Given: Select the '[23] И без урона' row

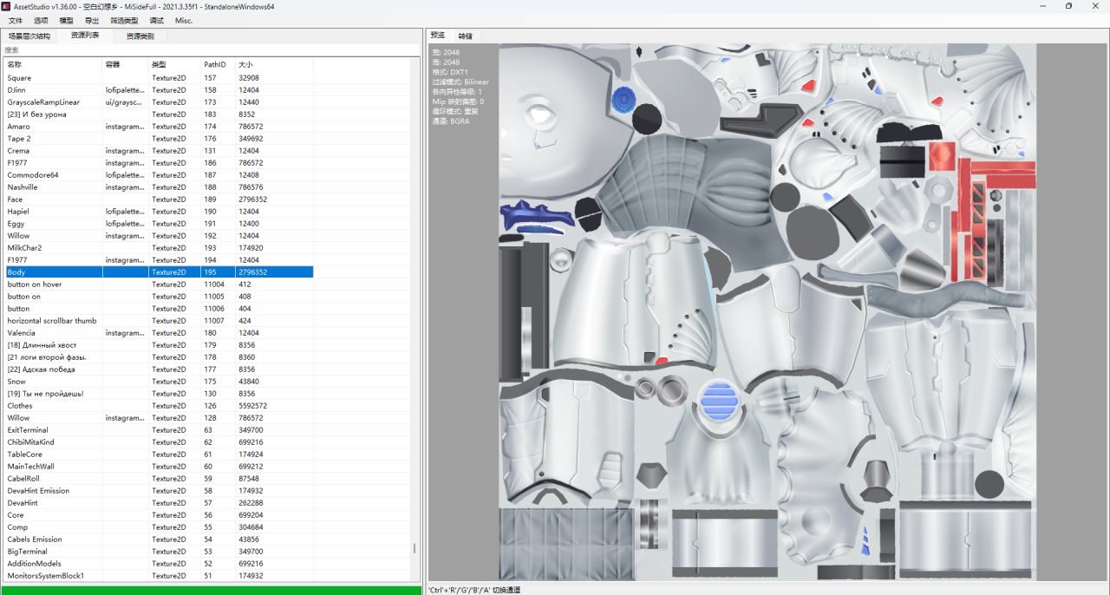Looking at the screenshot, I should (x=159, y=114).
